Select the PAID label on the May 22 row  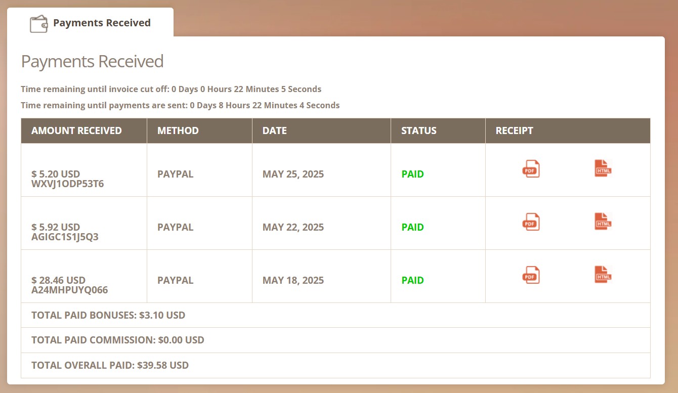[412, 227]
